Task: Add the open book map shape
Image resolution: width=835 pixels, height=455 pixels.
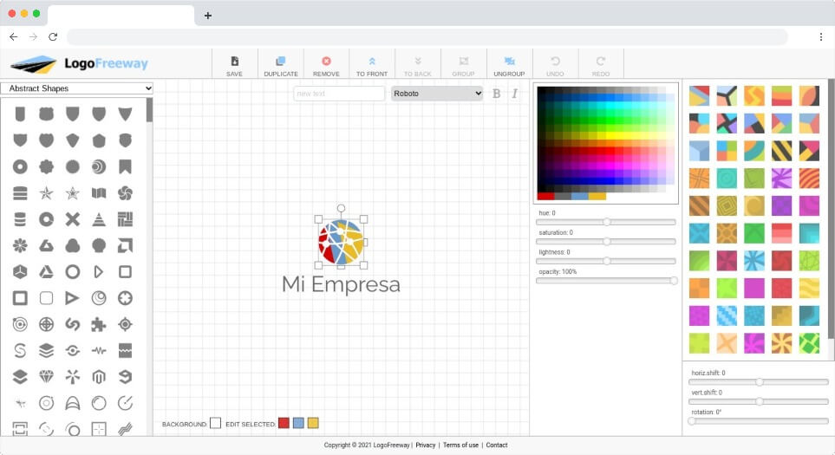Action: point(99,192)
